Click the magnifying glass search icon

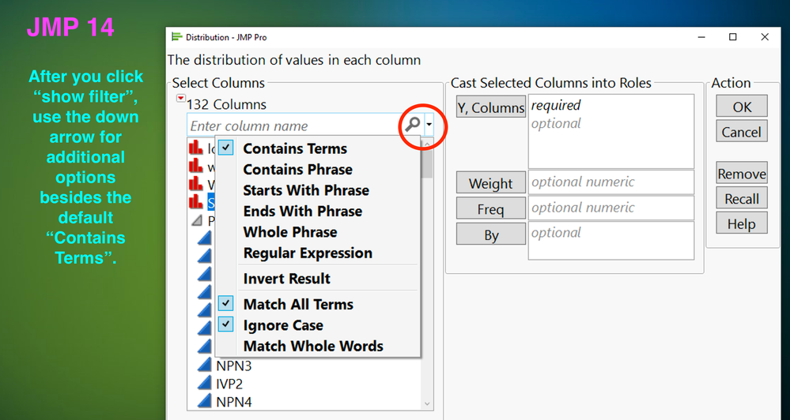coord(412,125)
